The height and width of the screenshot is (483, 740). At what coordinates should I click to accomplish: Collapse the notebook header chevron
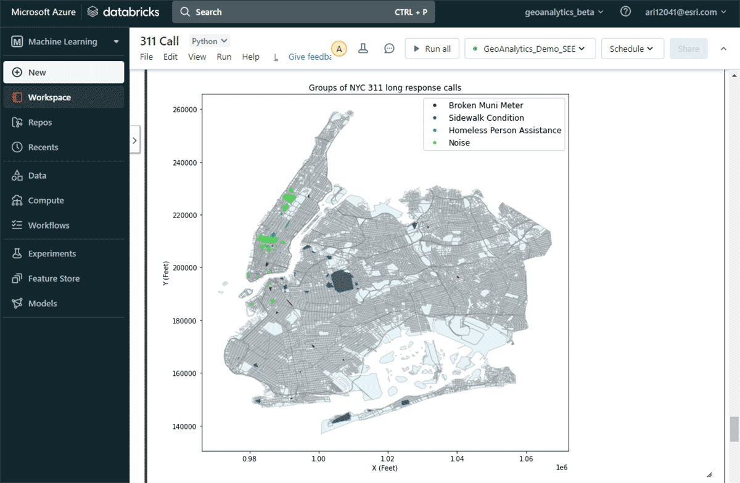(x=724, y=49)
